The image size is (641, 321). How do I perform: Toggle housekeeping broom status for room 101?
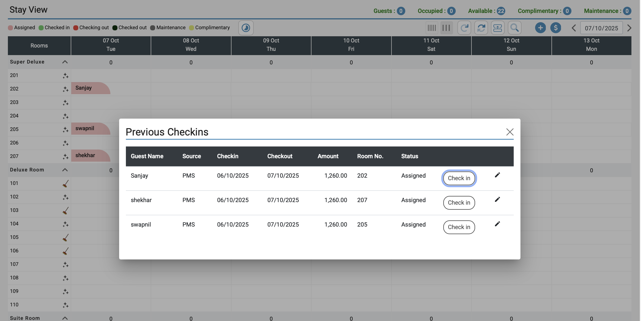(65, 184)
